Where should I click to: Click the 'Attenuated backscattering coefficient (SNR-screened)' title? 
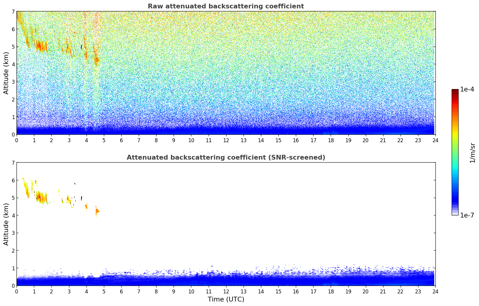click(x=226, y=157)
